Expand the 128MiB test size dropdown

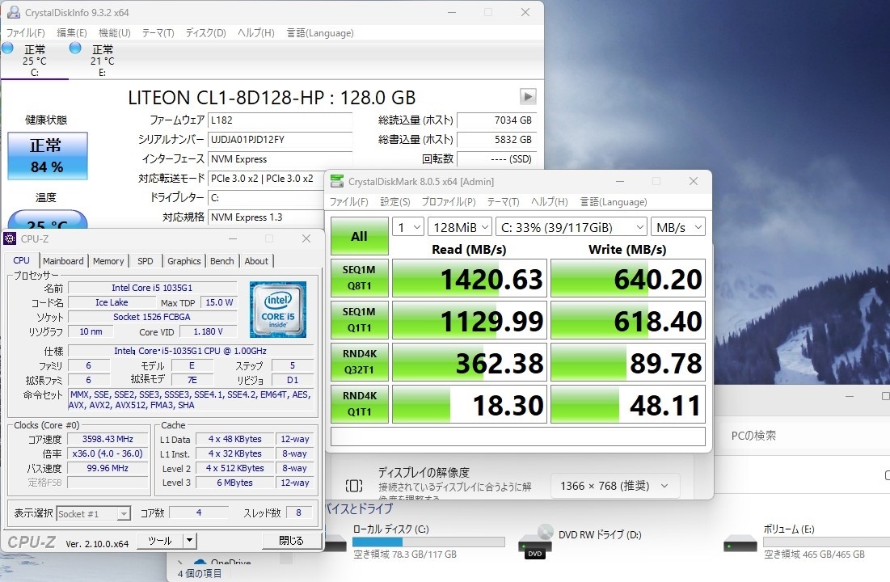click(460, 227)
